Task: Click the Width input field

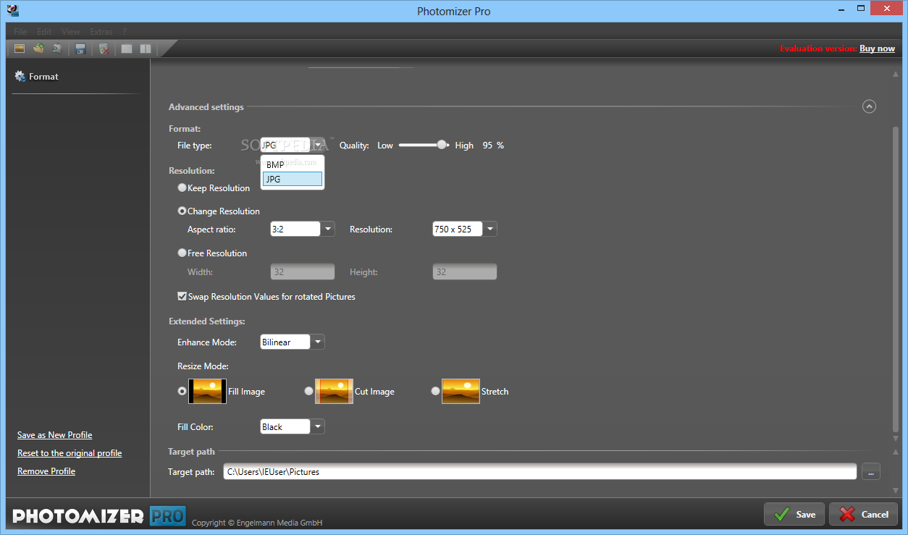Action: 303,272
